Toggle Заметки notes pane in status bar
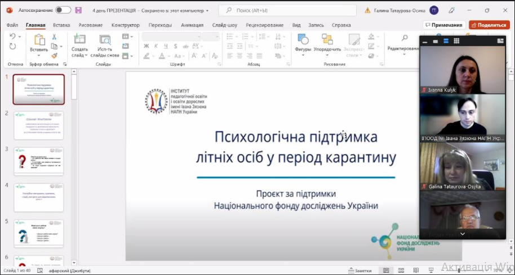515x275 pixels. [x=359, y=271]
